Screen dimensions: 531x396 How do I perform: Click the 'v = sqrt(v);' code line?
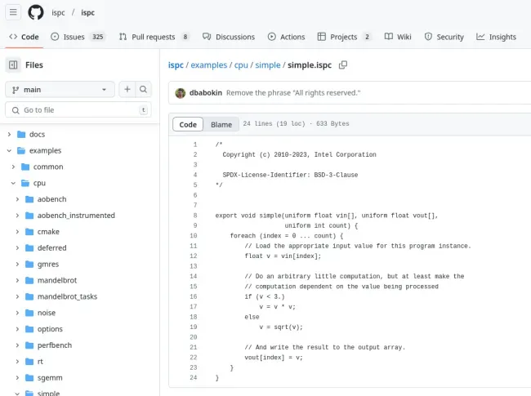(281, 327)
